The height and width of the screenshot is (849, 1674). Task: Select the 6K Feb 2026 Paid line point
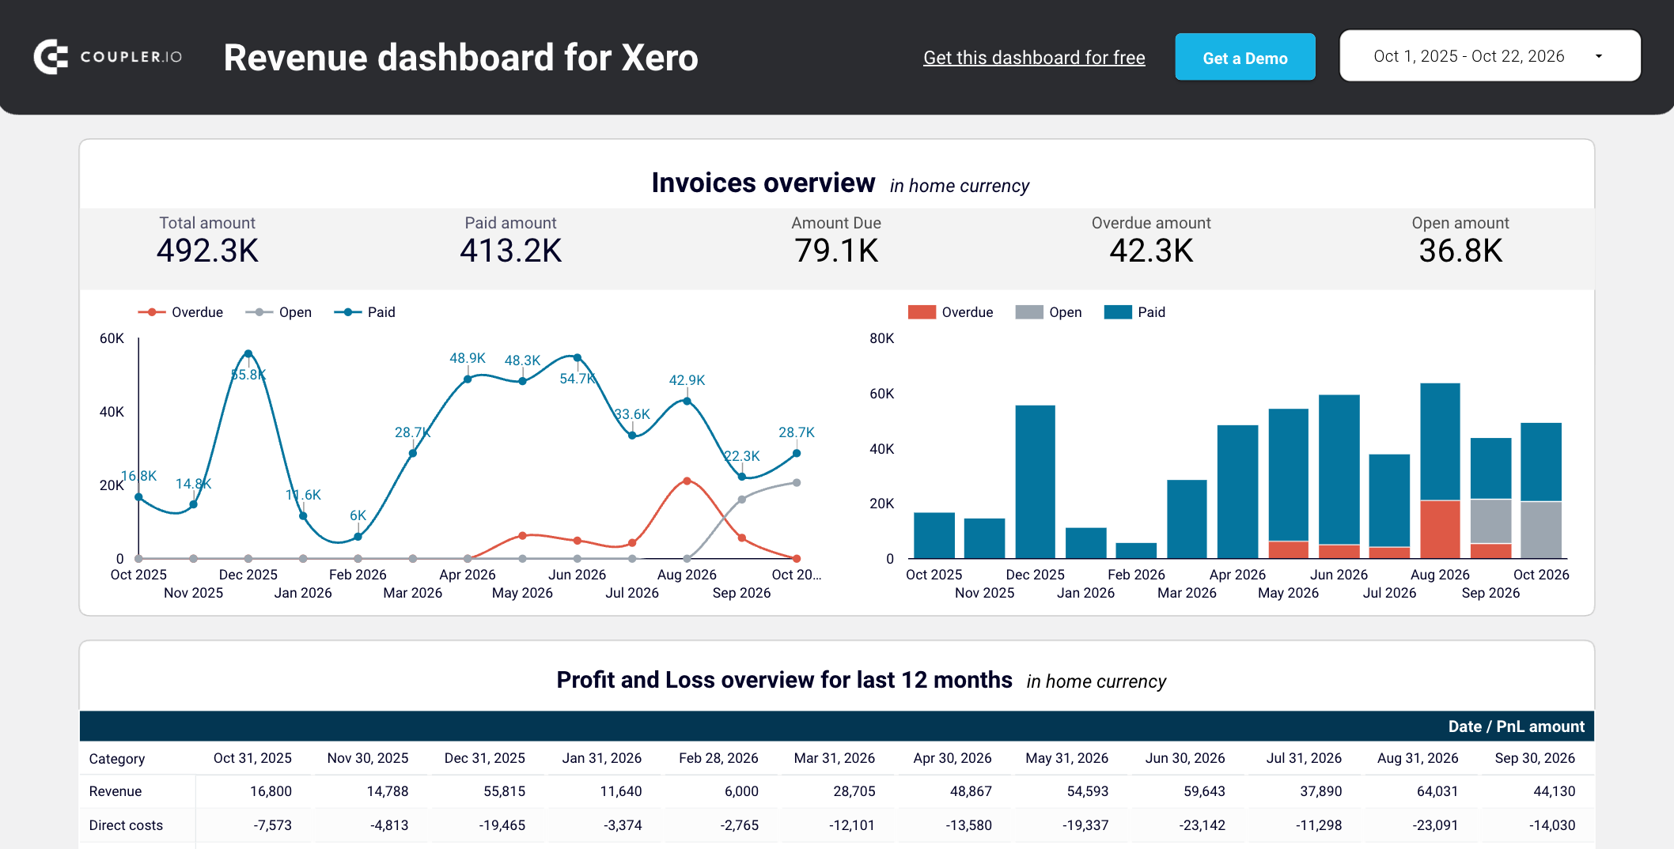[x=358, y=537]
